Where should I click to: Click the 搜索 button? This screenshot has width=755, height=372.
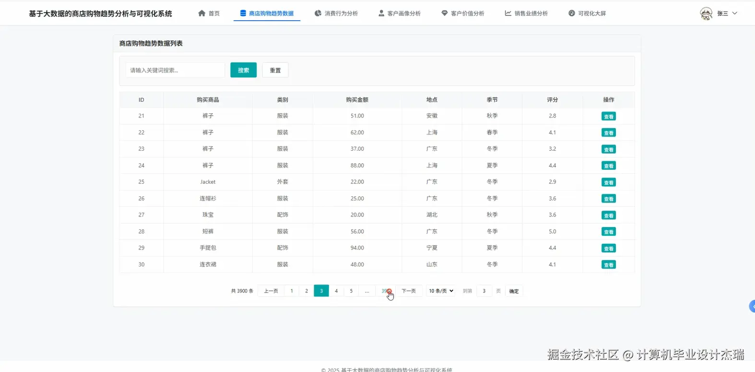[x=244, y=70]
